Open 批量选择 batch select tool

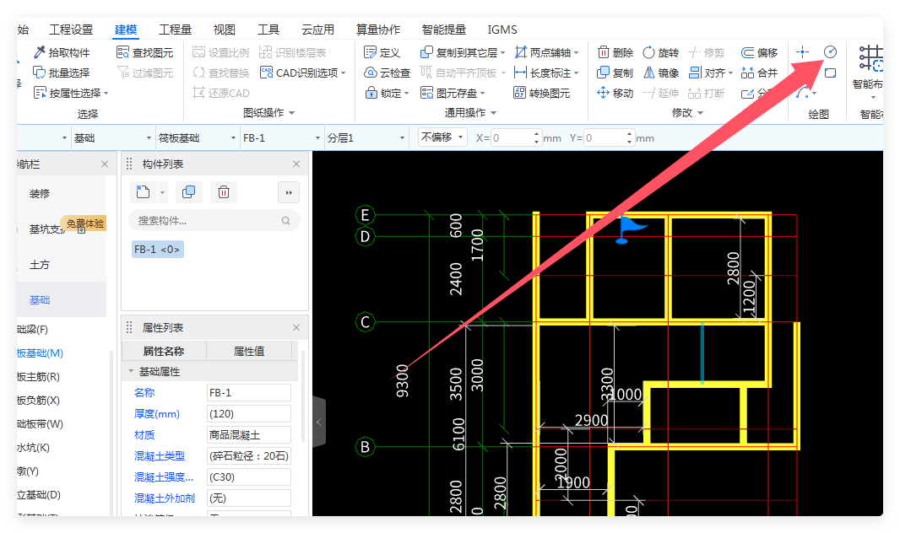coord(62,73)
